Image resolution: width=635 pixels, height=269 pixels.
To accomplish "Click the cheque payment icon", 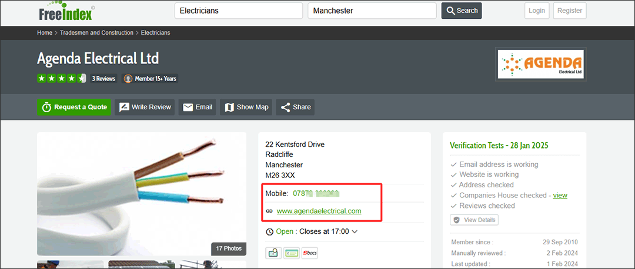I will (x=292, y=253).
